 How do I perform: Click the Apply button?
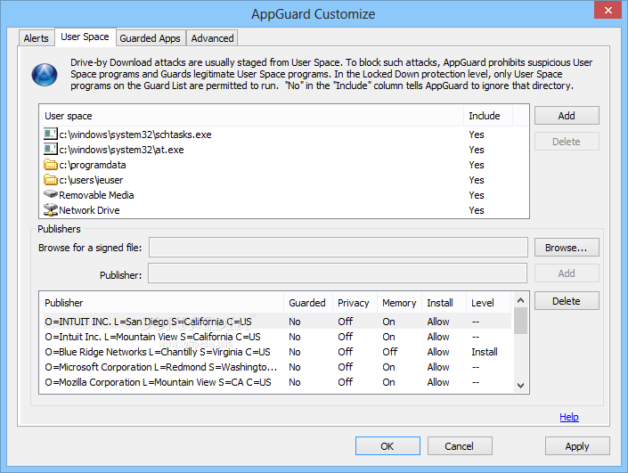coord(577,445)
